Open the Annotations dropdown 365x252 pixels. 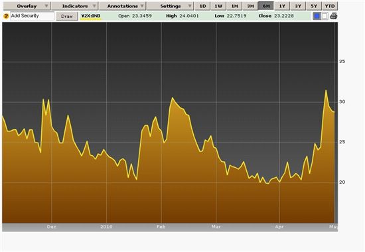click(123, 6)
